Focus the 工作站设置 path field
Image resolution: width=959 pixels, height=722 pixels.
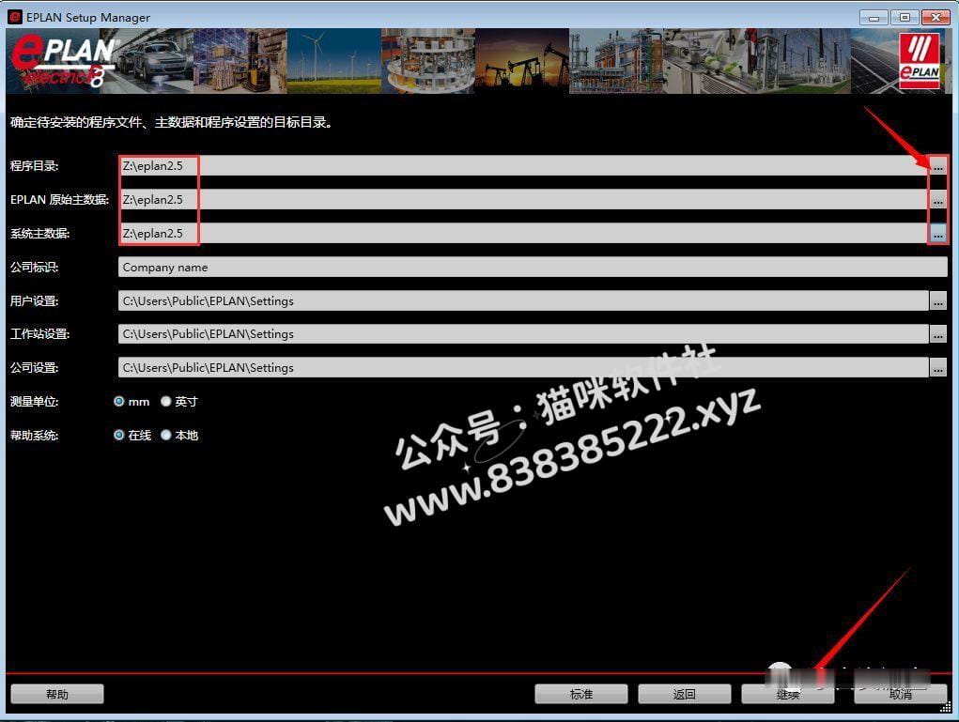pyautogui.click(x=523, y=334)
